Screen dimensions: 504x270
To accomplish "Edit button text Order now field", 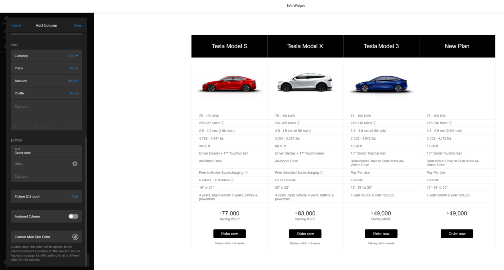I will (46, 151).
